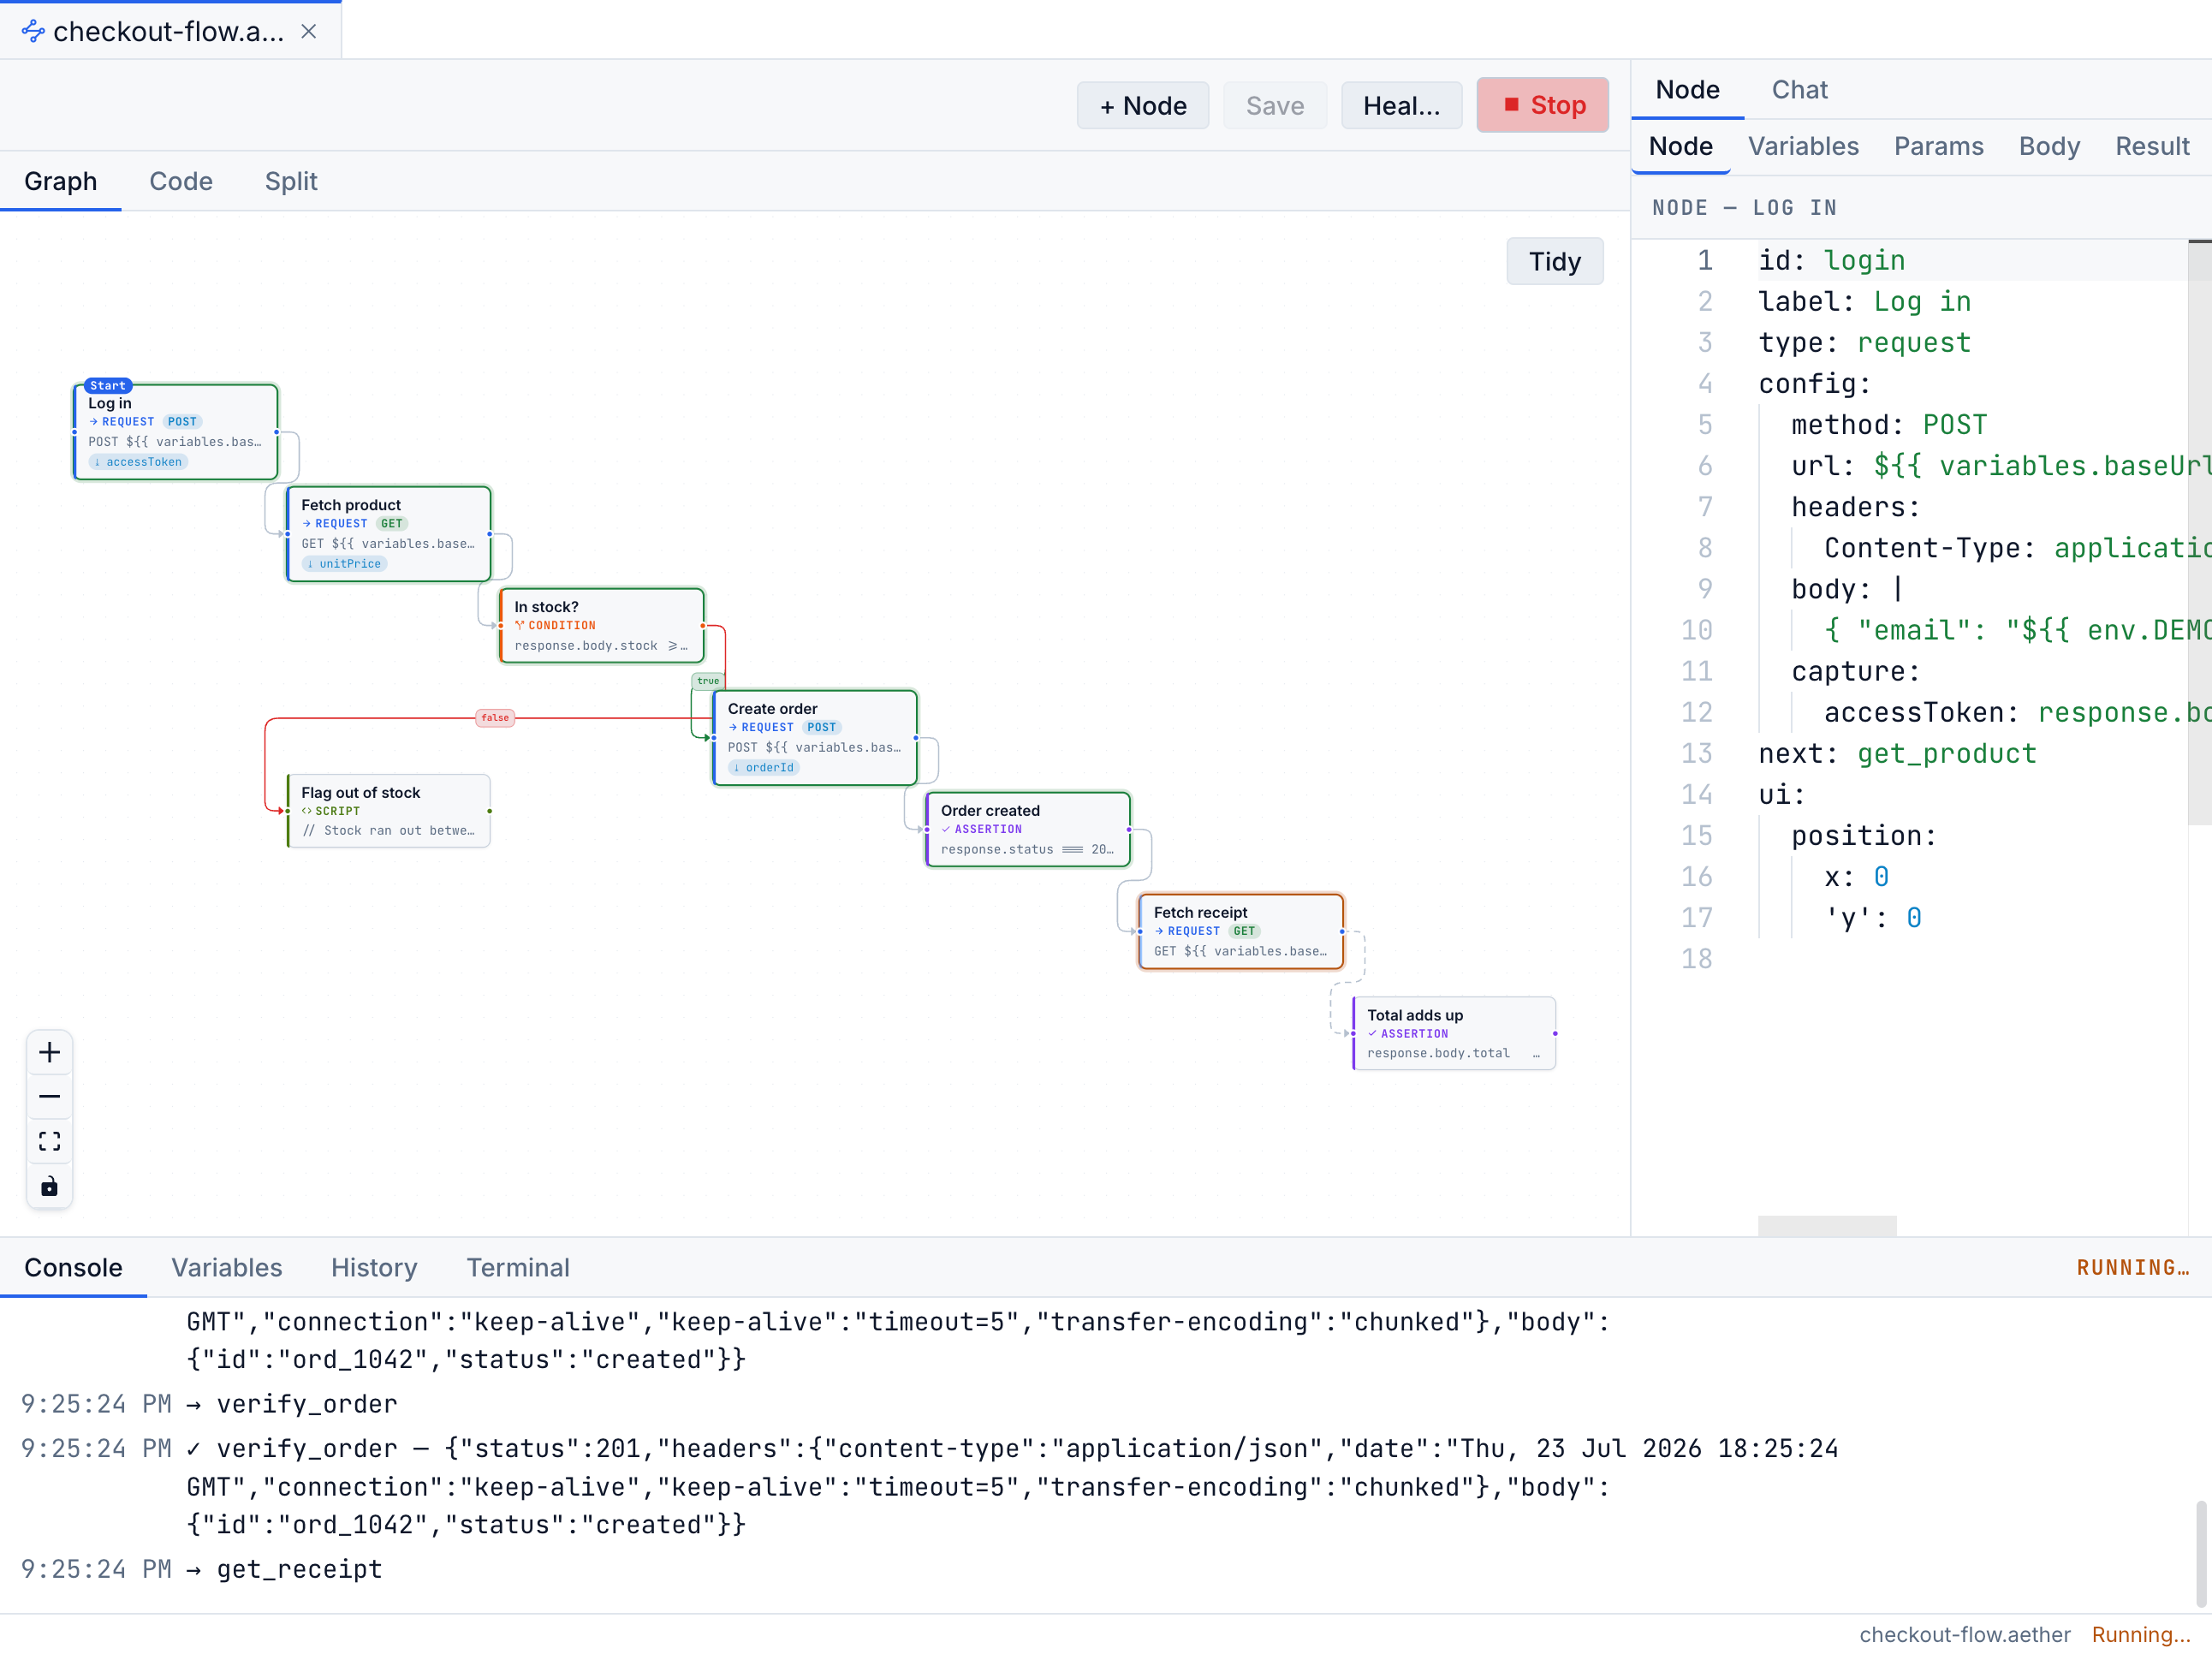Click the Save button

[1274, 105]
